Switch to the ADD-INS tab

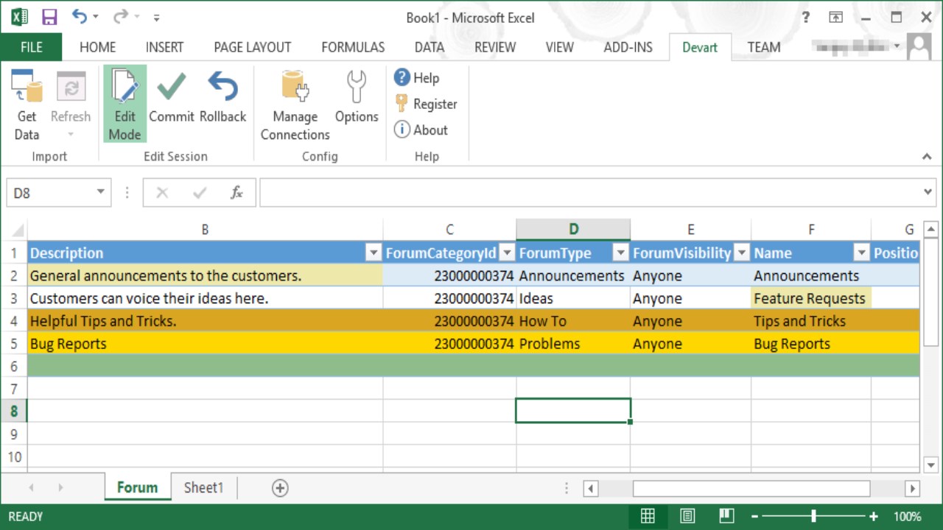click(x=628, y=47)
